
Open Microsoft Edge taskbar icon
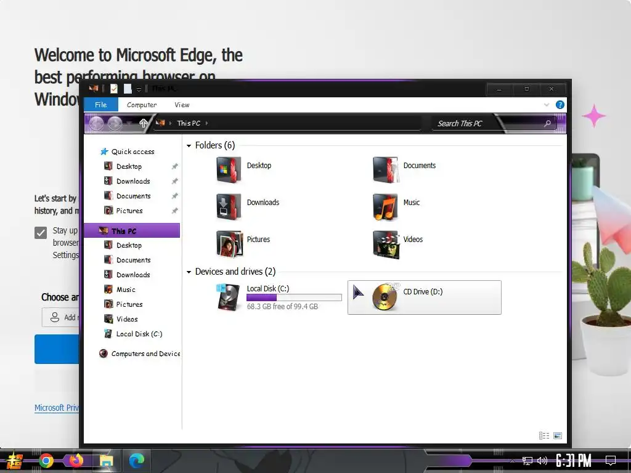136,461
